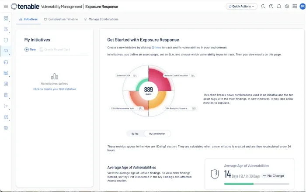306x192 pixels.
Task: Open the remediation tools icon in sidebar
Action: [6, 117]
